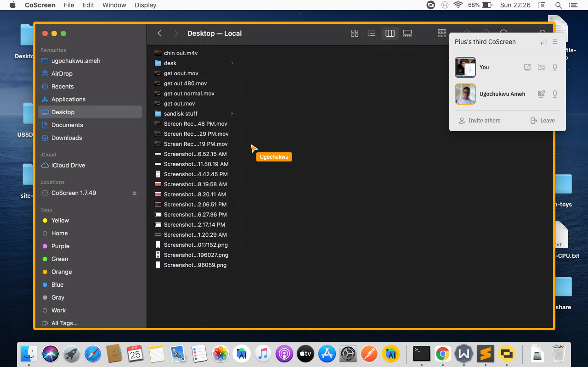Open the Wi-Fi status menu

(x=458, y=5)
